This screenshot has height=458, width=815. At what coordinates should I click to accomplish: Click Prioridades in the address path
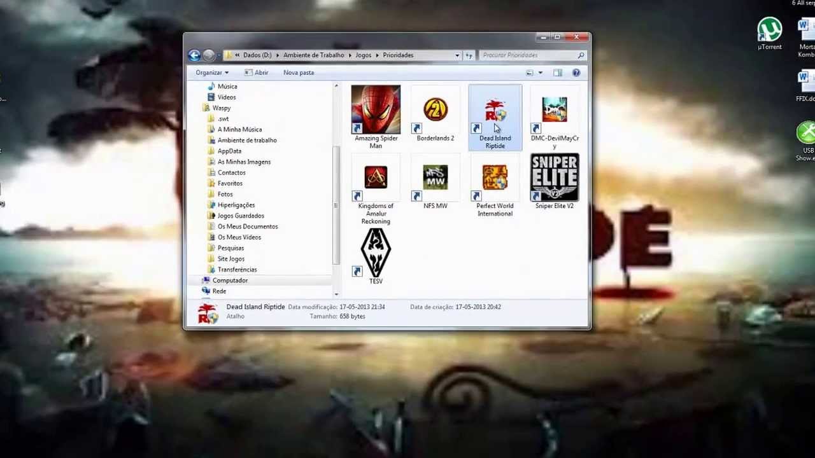point(398,55)
